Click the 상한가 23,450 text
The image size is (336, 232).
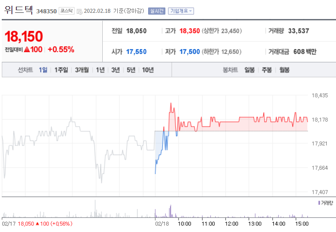pyautogui.click(x=222, y=31)
